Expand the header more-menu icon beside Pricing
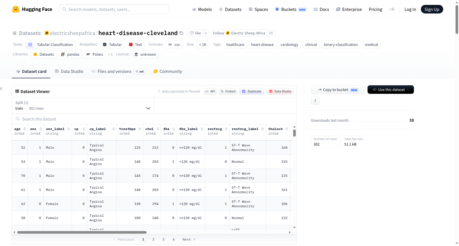The image size is (459, 246). pyautogui.click(x=392, y=9)
